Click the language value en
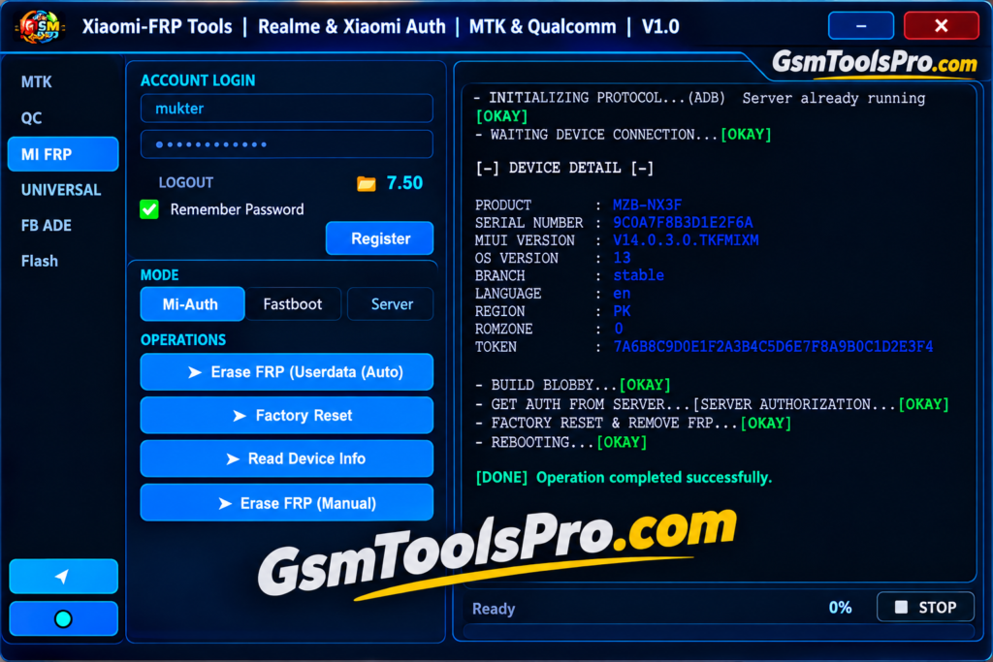 pos(622,294)
